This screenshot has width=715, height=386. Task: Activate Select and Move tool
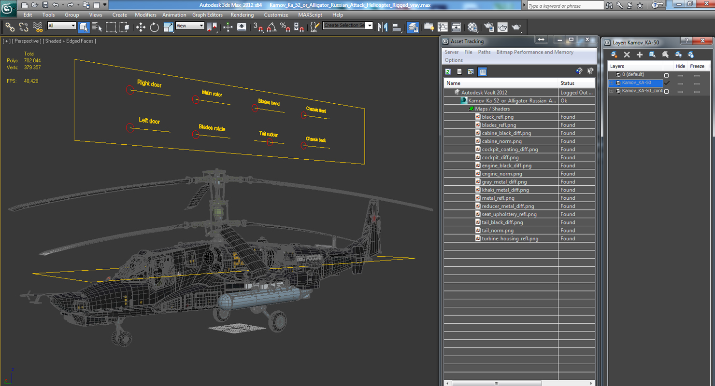[x=141, y=27]
